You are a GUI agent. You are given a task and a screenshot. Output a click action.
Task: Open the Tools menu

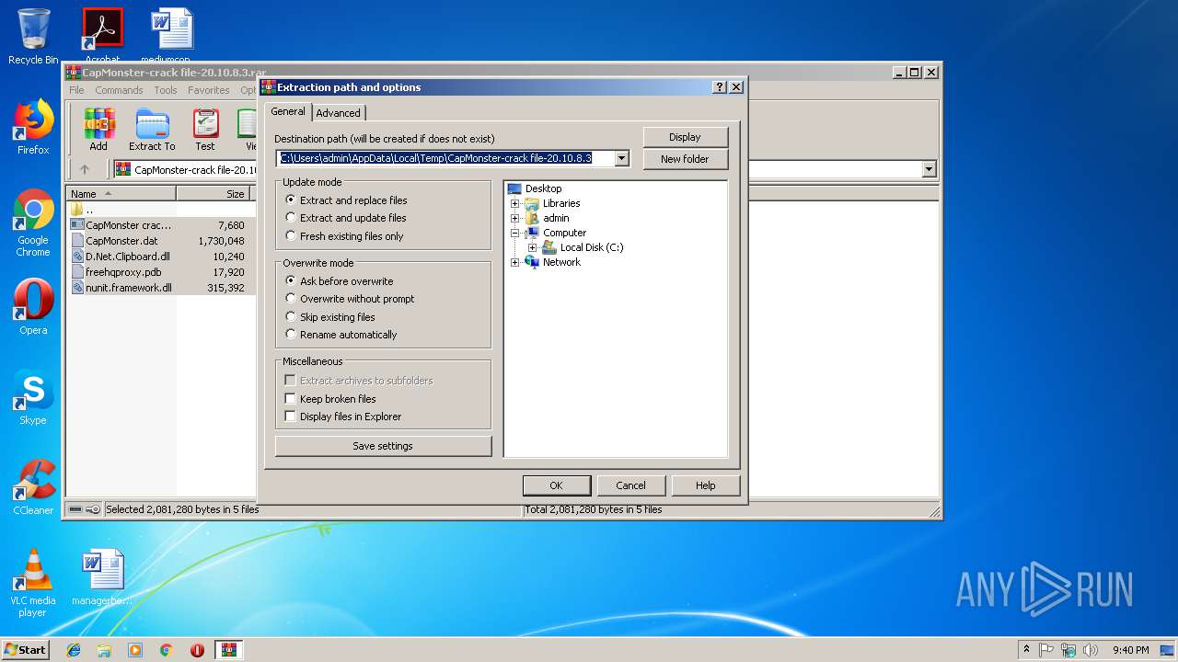pyautogui.click(x=166, y=90)
